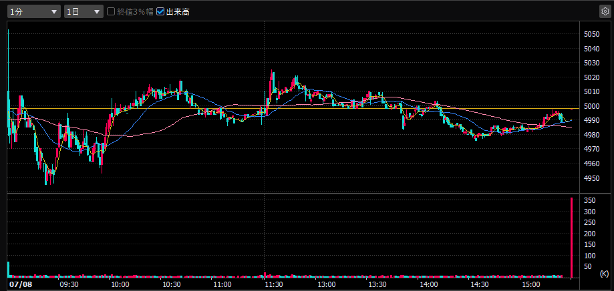Screen dimensions: 614x291
Task: Click the 5040 price axis label
Action: click(x=592, y=49)
